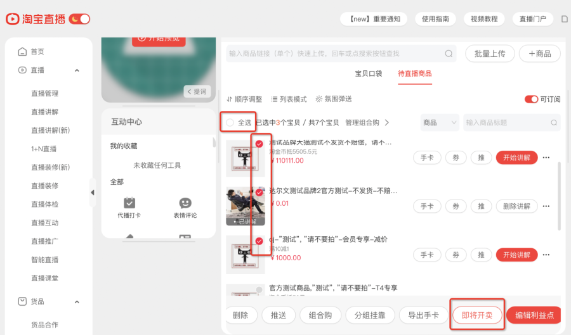This screenshot has height=335, width=571.
Task: Click the 即将开卖 button
Action: [477, 315]
